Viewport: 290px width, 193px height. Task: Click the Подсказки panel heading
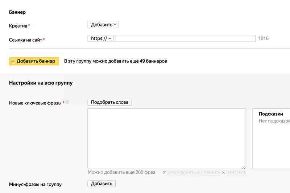(271, 114)
